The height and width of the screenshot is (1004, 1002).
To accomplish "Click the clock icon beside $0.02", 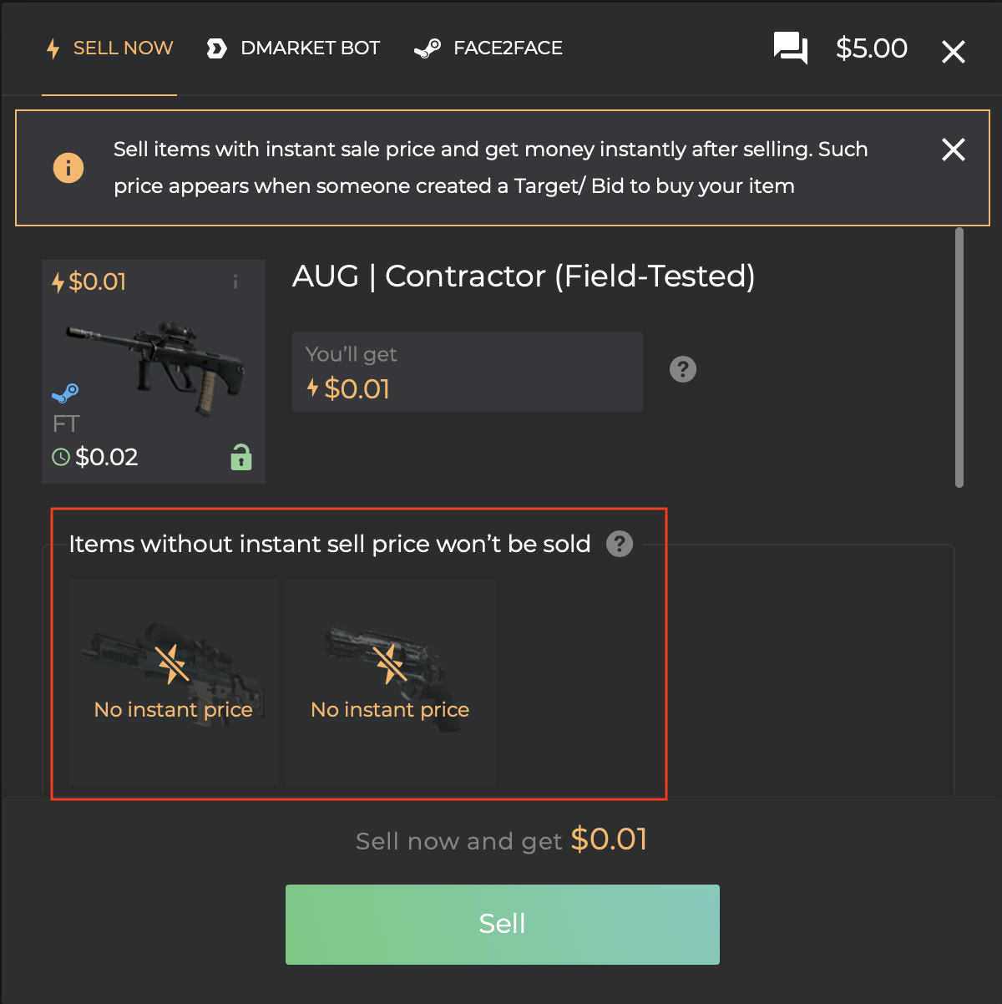I will tap(61, 457).
